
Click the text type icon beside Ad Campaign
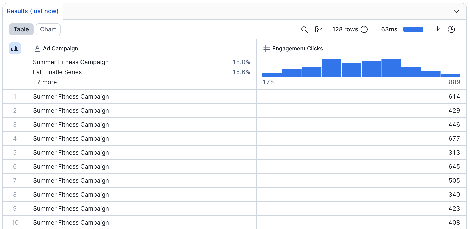[x=37, y=48]
